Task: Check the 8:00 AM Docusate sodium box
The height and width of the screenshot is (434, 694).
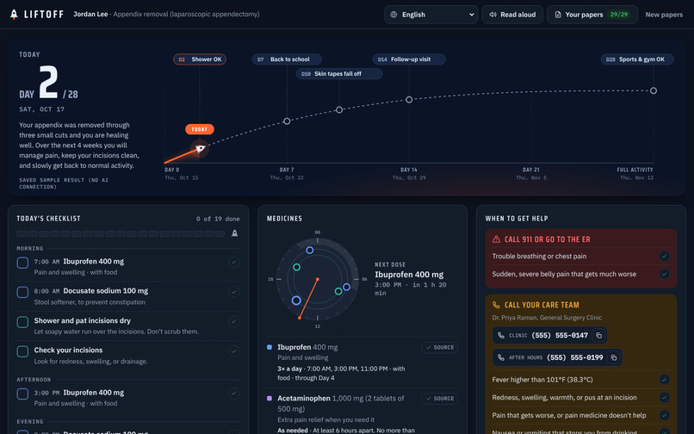Action: tap(22, 292)
